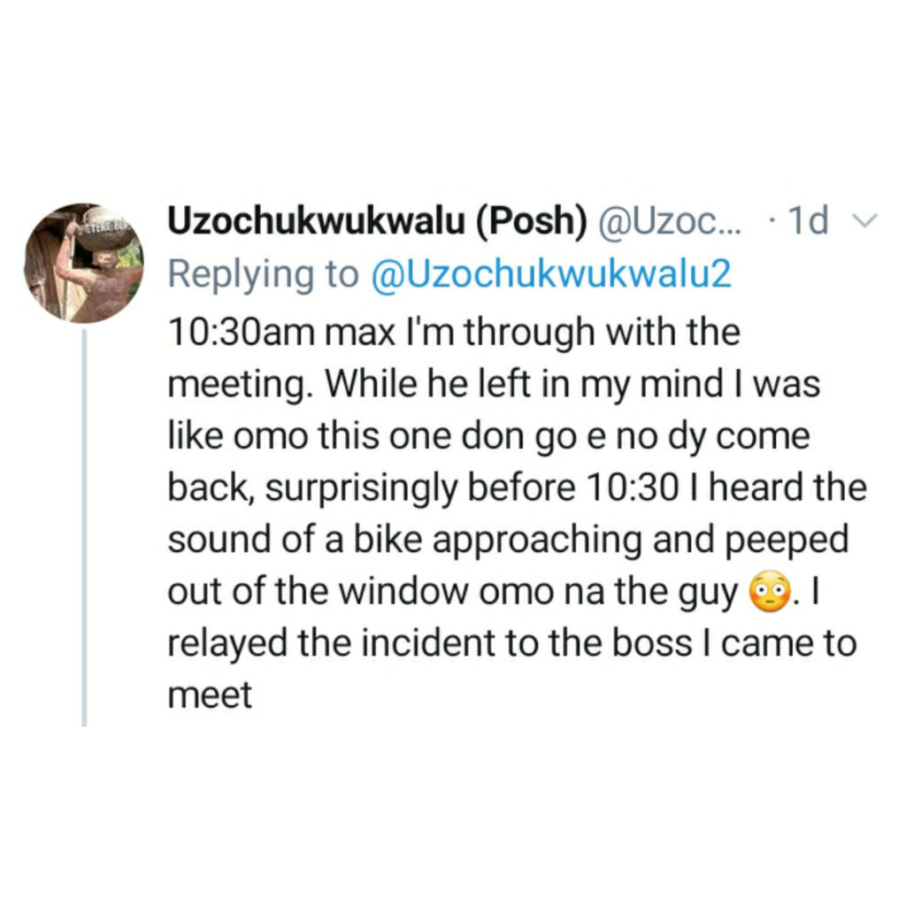Click the 1d timestamp

click(809, 223)
